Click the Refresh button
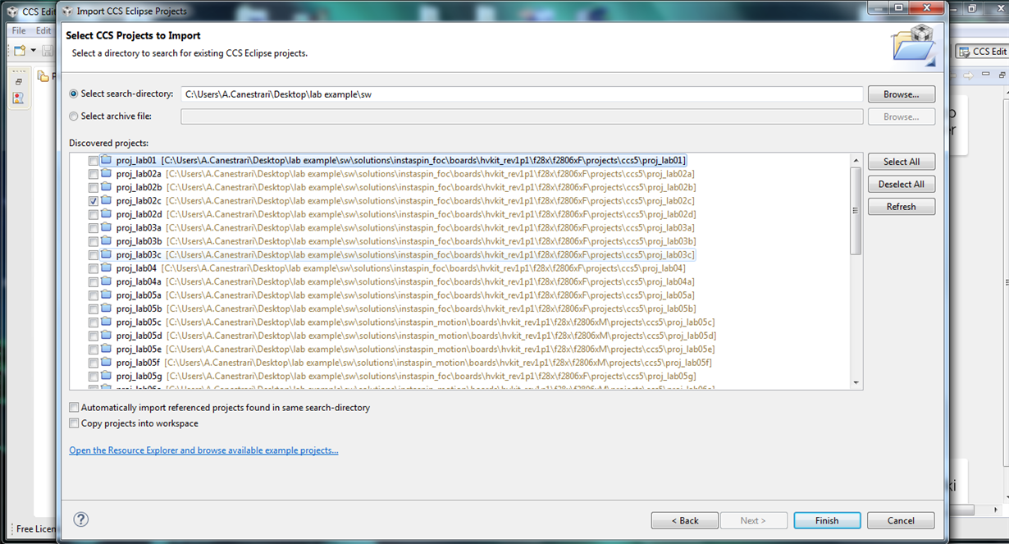 [x=902, y=207]
